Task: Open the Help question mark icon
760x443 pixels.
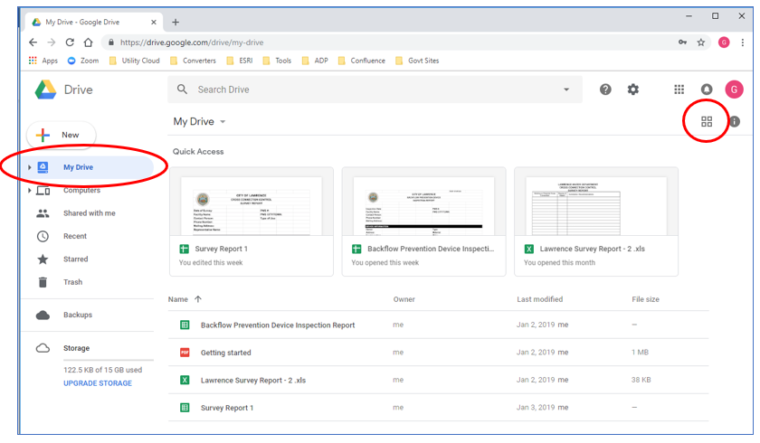Action: [605, 90]
